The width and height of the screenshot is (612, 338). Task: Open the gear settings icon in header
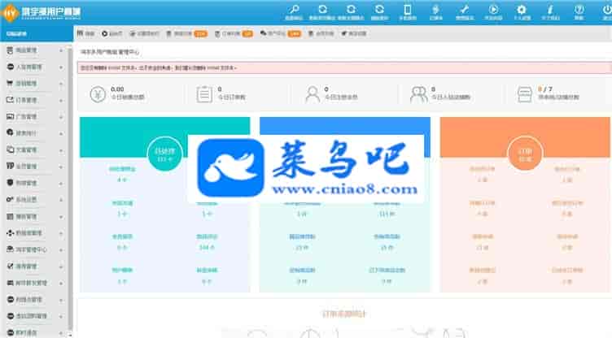(522, 10)
